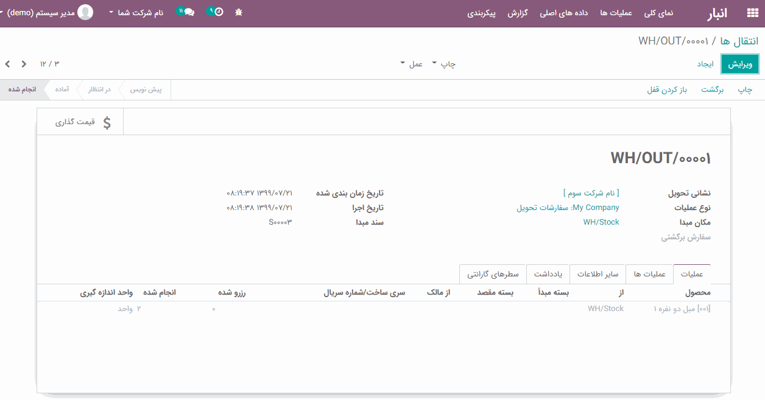Select the عملیات tab
Viewport: 765px width, 400px height.
[x=692, y=274]
